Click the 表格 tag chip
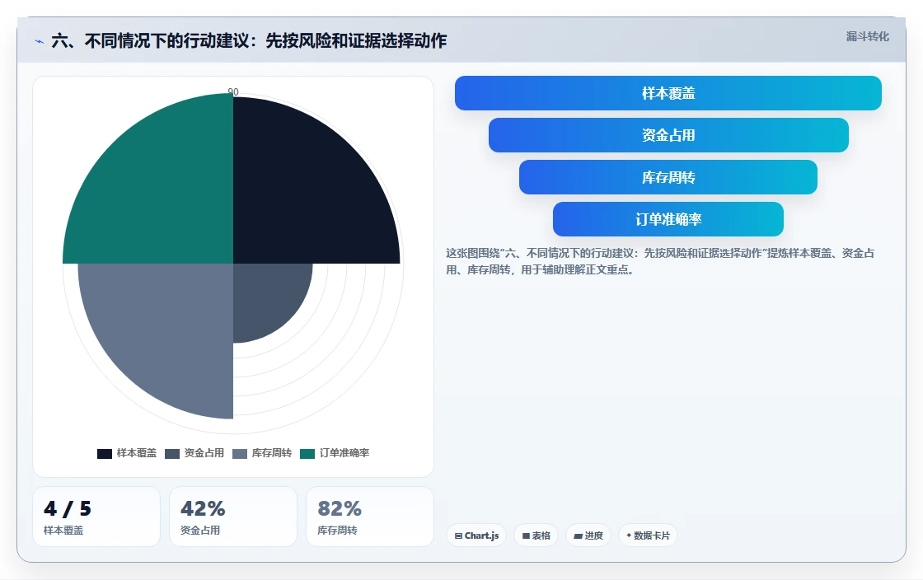This screenshot has height=580, width=923. click(536, 536)
